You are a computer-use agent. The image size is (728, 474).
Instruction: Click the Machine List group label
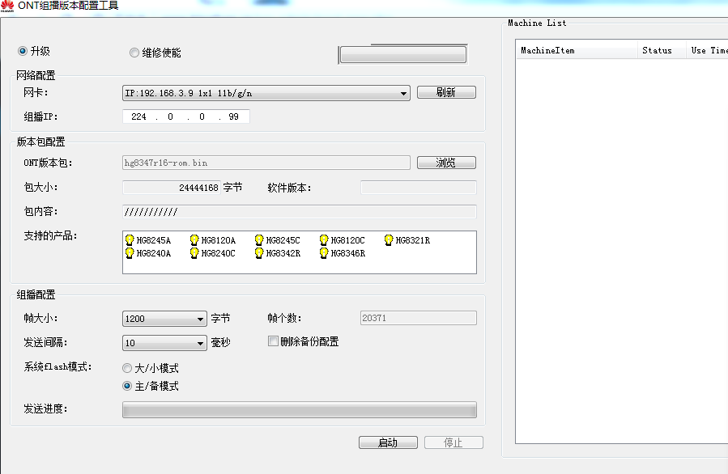click(537, 23)
